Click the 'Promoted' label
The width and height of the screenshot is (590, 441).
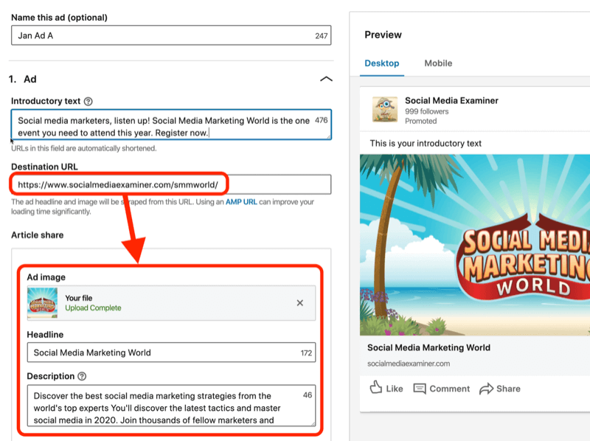(420, 121)
